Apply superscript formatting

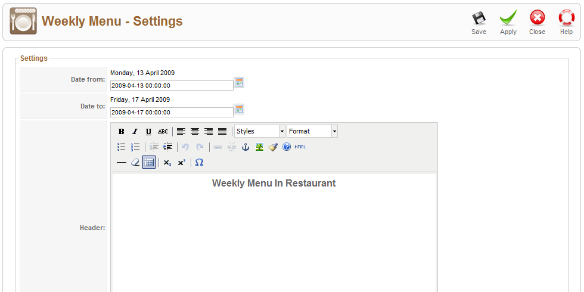181,162
